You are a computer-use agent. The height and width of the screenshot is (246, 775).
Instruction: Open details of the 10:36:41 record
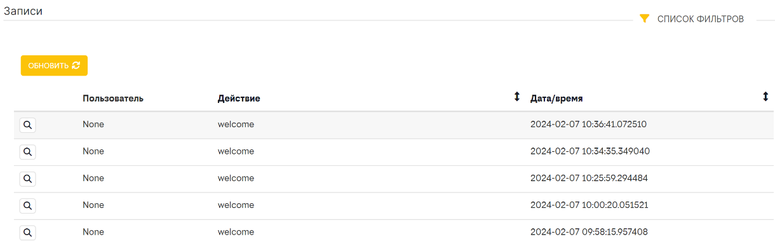(27, 125)
